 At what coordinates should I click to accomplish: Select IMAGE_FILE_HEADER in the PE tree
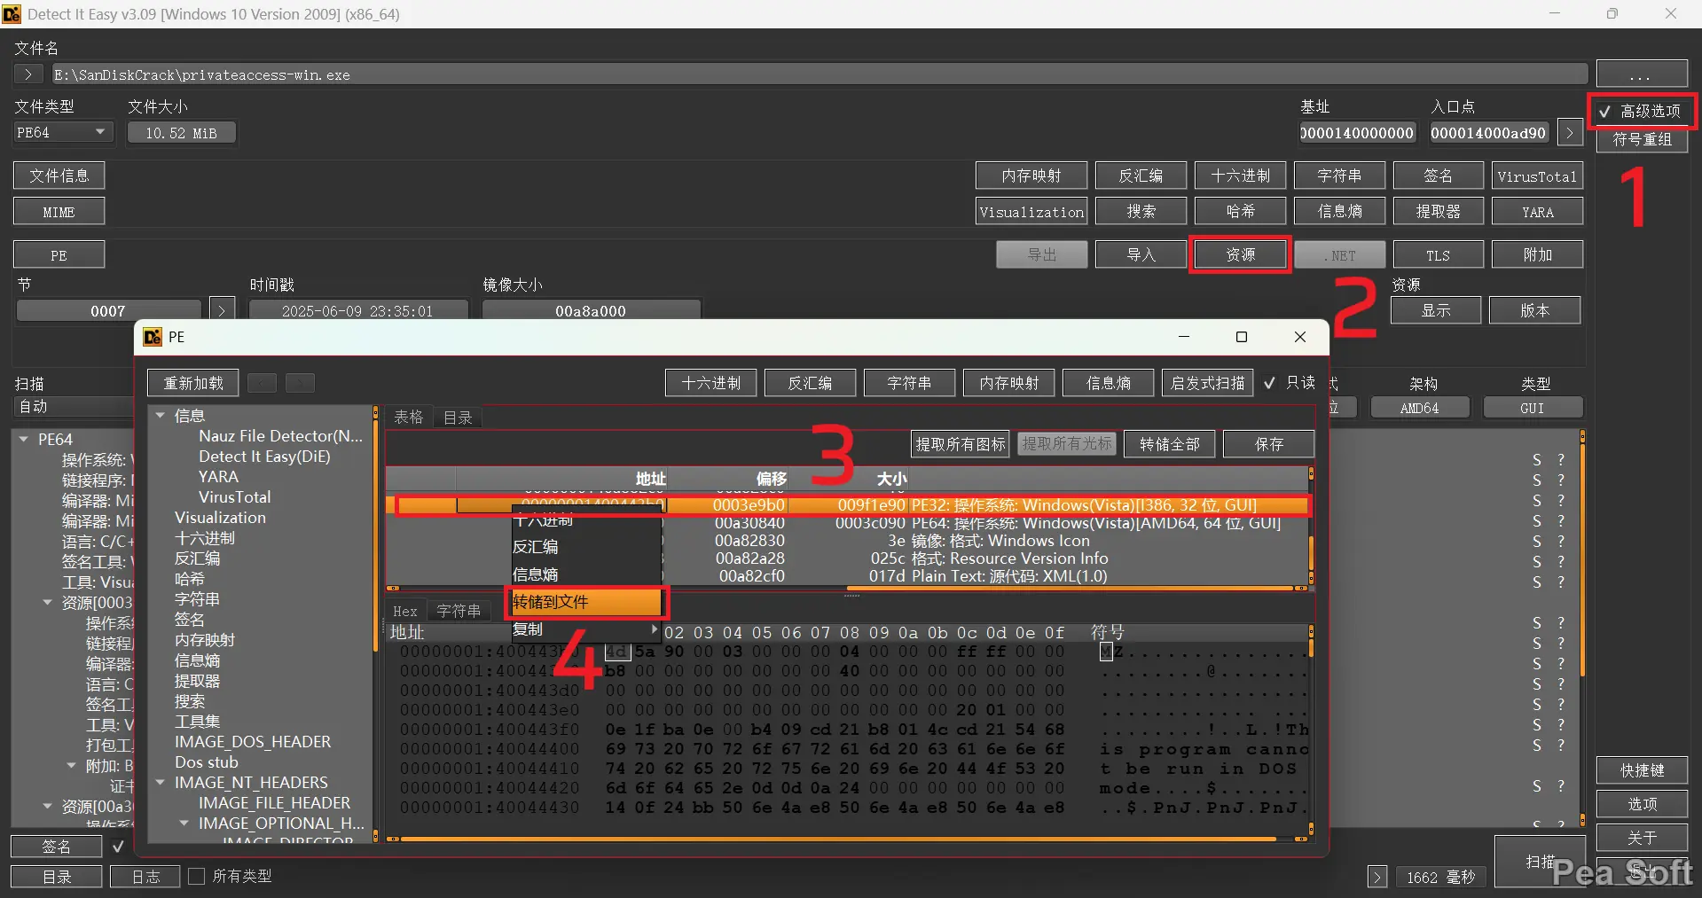pyautogui.click(x=275, y=803)
